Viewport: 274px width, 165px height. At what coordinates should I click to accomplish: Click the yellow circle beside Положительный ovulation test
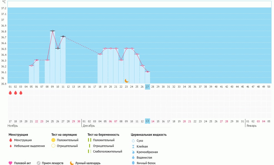[x=53, y=140]
